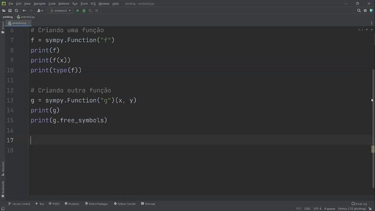Click the Save All toolbar icon

pyautogui.click(x=10, y=11)
